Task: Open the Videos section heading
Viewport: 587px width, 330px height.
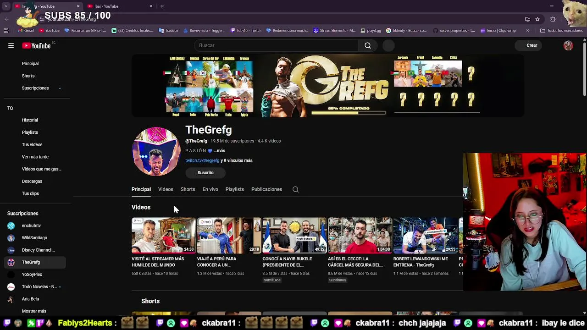Action: 141,208
